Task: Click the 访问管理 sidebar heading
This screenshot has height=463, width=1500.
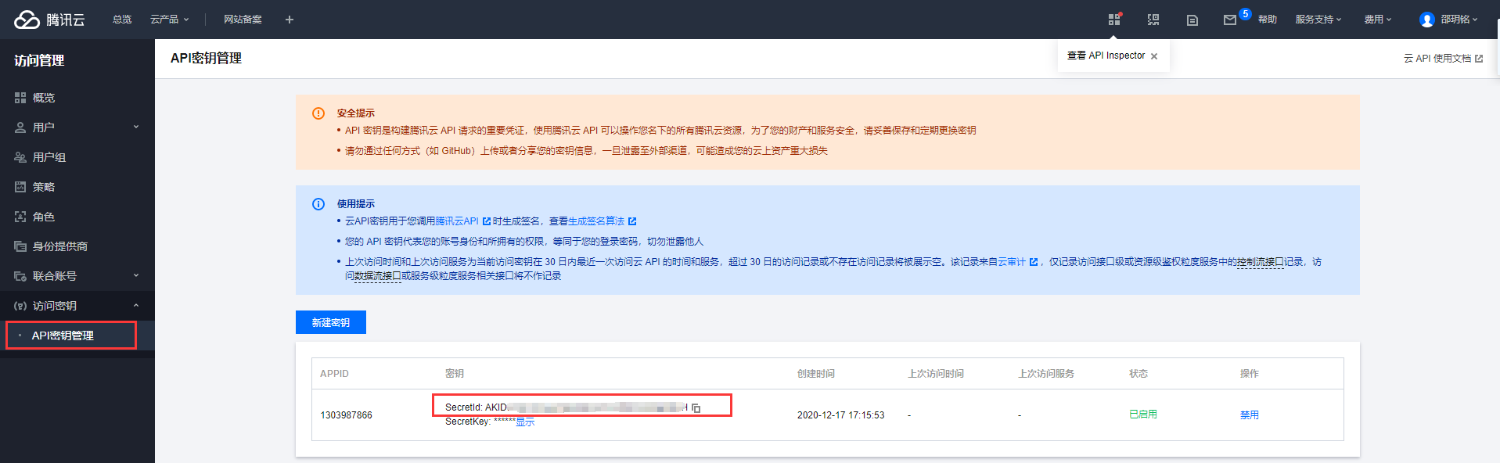Action: pos(39,60)
